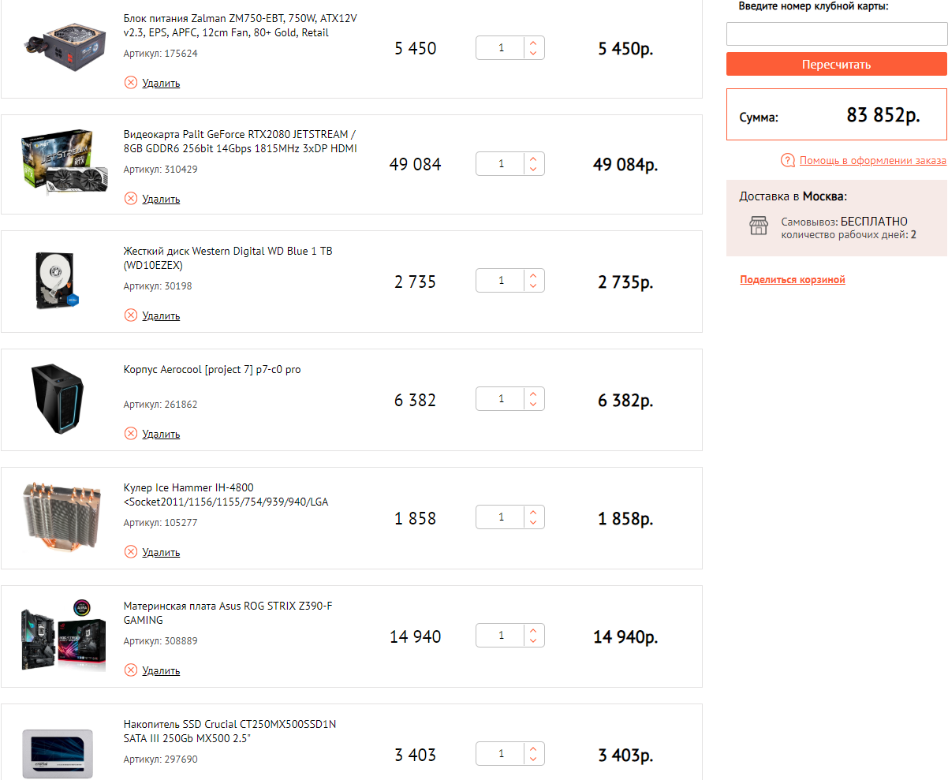Click the store pickup icon in delivery box

[x=758, y=226]
